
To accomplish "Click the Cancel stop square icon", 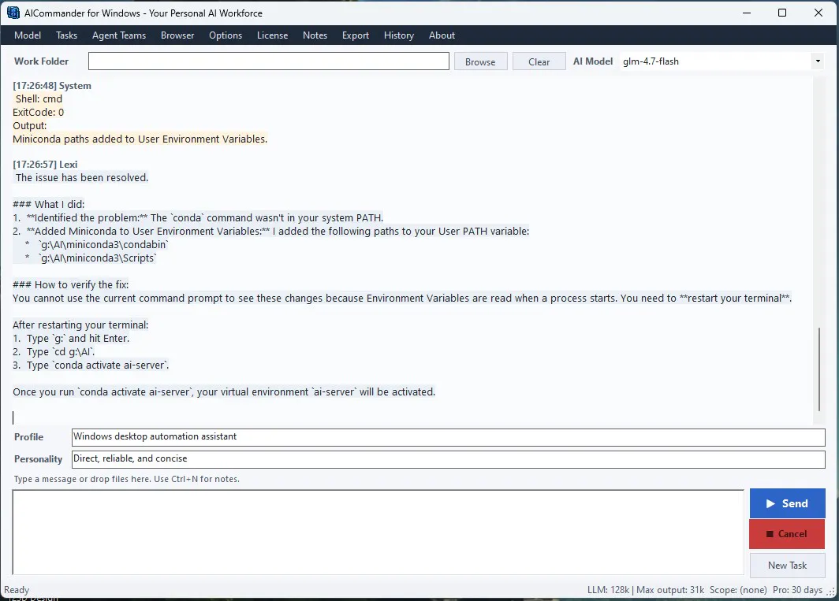I will 770,534.
